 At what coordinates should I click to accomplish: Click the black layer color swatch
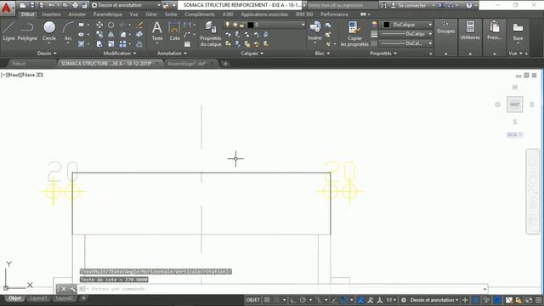[x=251, y=25]
